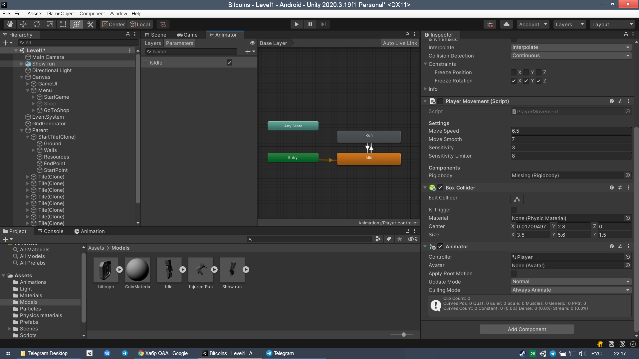Toggle favorites star in Project

(400, 239)
